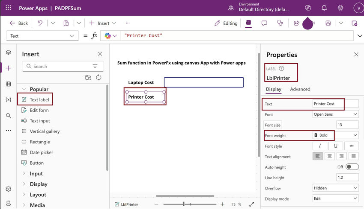Open the notifications bell
Screen dimensions: 364x210
(x=324, y=8)
